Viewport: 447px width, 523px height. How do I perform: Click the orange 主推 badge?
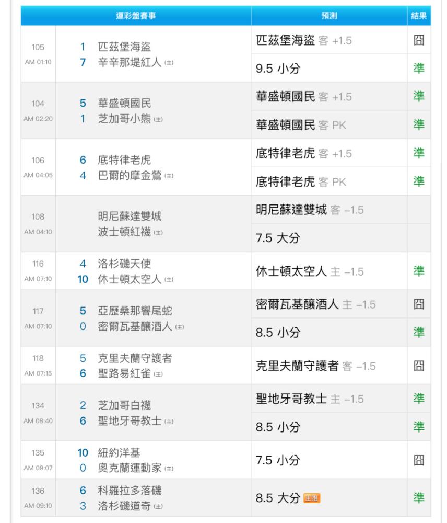[312, 498]
